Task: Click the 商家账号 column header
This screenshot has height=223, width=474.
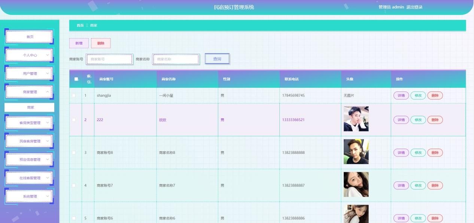Action: 106,79
